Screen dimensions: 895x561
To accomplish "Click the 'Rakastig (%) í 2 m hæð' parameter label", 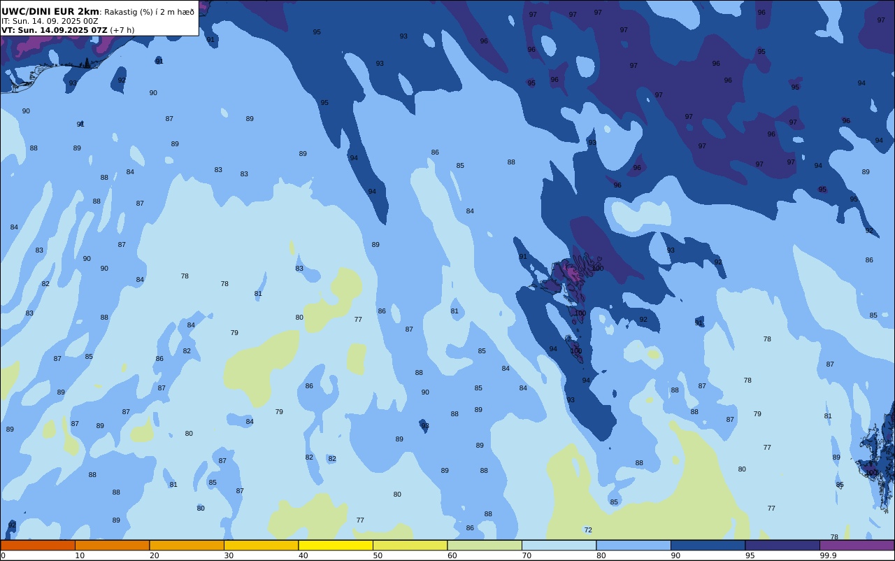I will coord(149,12).
